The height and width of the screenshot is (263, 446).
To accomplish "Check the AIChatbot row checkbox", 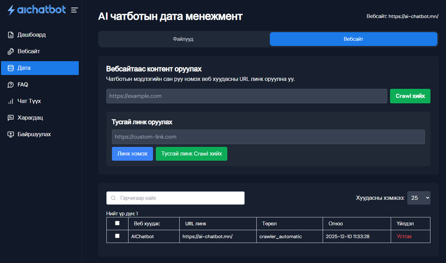I will point(117,236).
